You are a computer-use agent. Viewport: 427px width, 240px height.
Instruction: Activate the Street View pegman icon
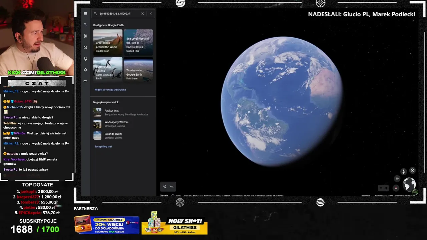click(x=404, y=171)
